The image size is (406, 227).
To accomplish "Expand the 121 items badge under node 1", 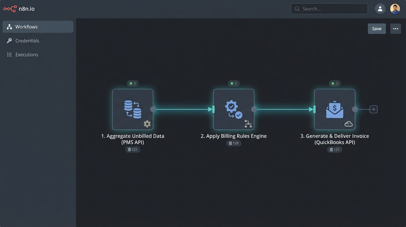I will point(133,150).
